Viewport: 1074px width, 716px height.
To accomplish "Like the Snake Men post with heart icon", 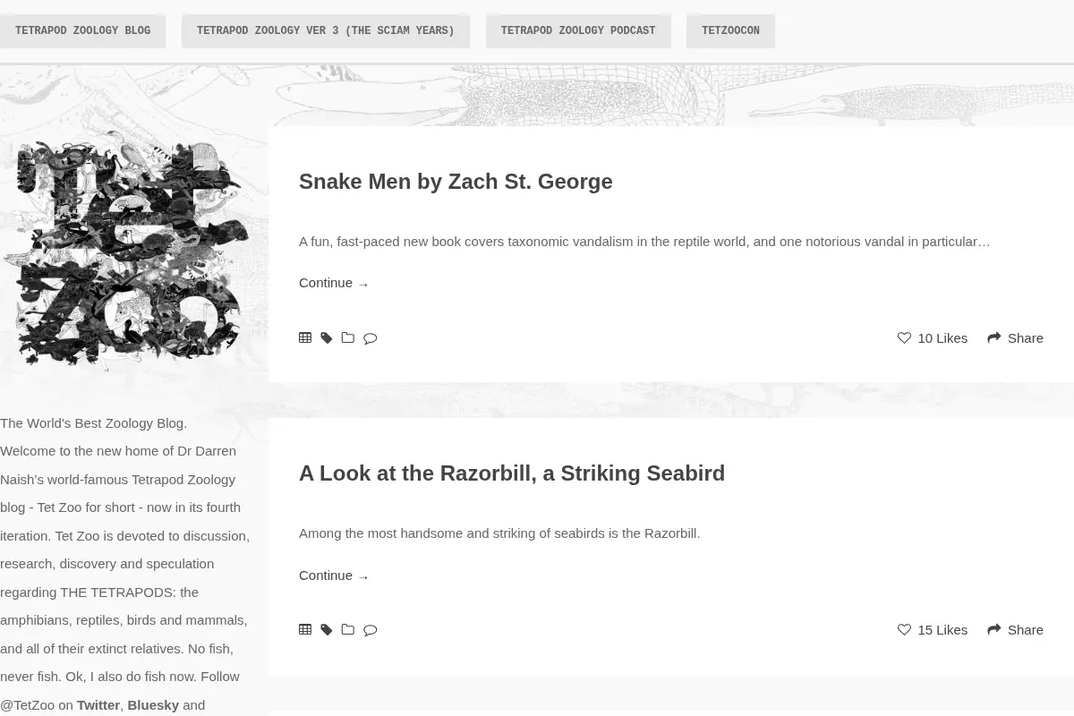I will pyautogui.click(x=904, y=337).
